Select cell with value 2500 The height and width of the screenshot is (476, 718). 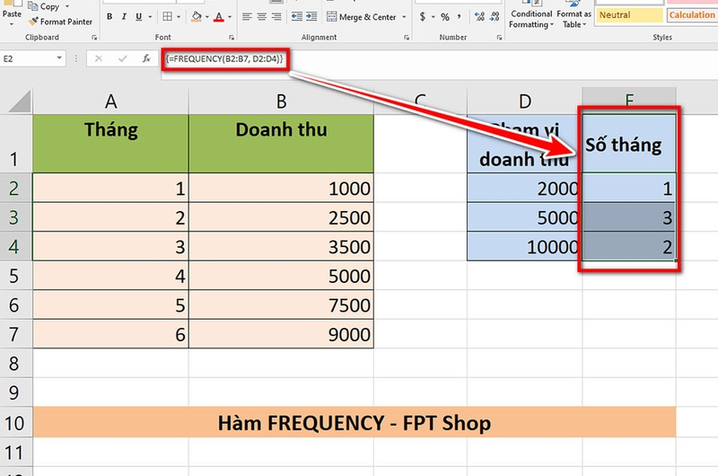coord(281,217)
